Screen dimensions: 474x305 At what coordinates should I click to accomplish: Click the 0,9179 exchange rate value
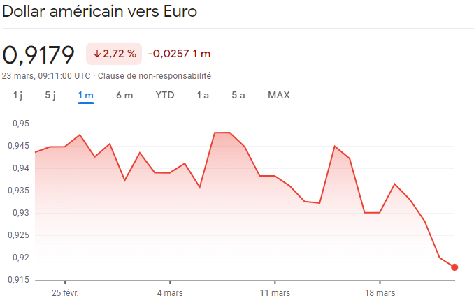coord(38,54)
